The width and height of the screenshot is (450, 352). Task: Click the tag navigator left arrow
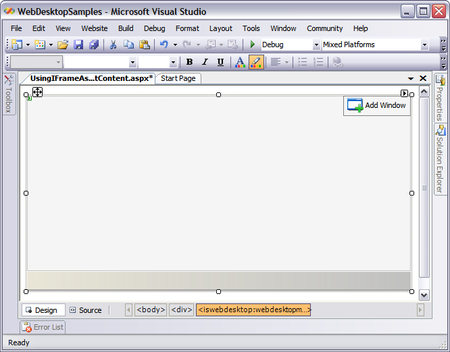click(x=128, y=310)
